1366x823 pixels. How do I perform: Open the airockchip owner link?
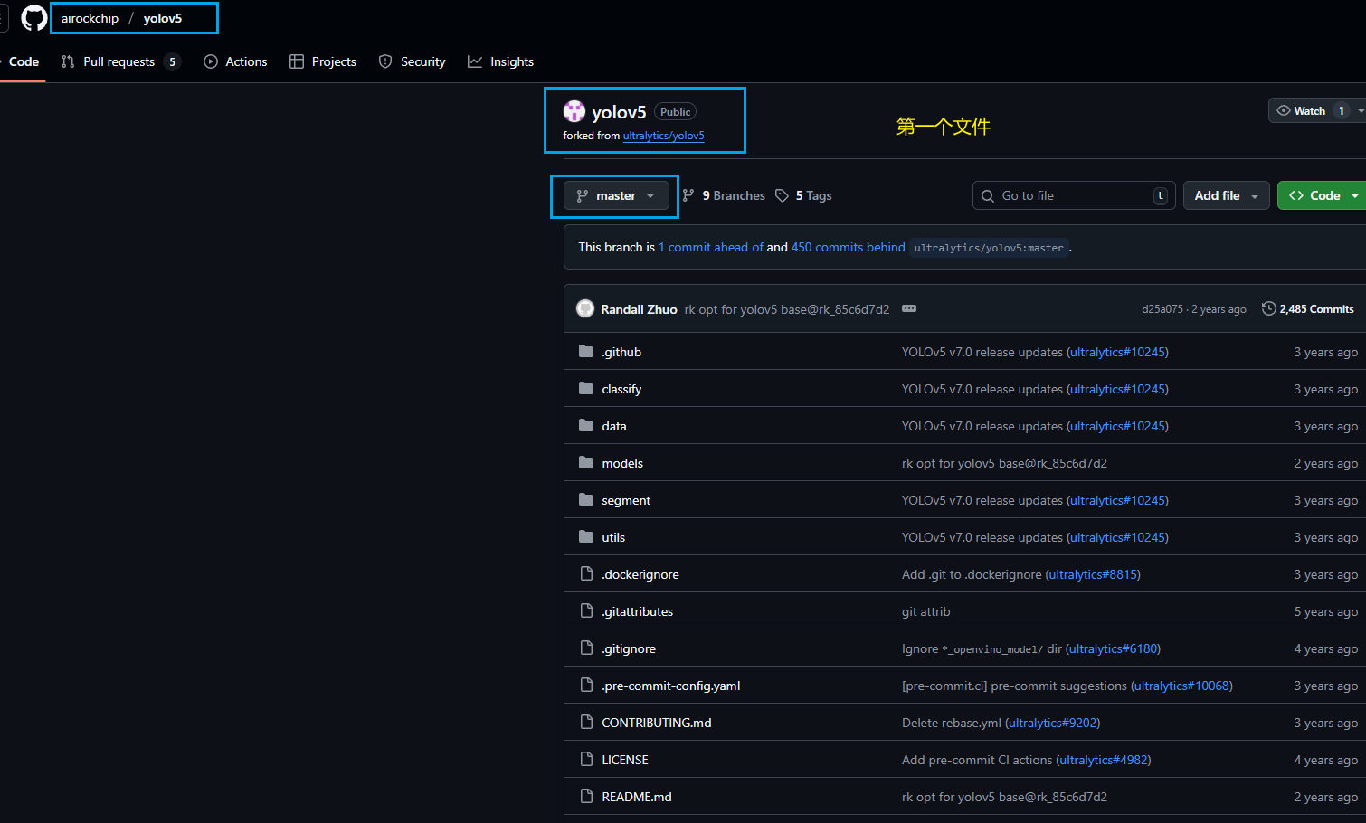(90, 18)
